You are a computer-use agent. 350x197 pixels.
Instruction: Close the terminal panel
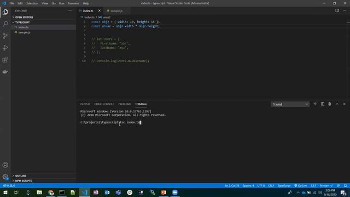tap(344, 104)
